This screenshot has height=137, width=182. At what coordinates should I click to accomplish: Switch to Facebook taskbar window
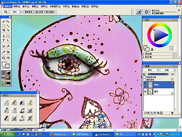click(x=60, y=134)
